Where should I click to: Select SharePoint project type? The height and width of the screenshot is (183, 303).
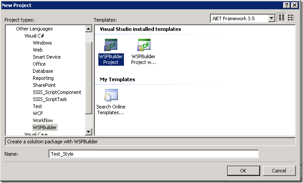click(x=44, y=85)
